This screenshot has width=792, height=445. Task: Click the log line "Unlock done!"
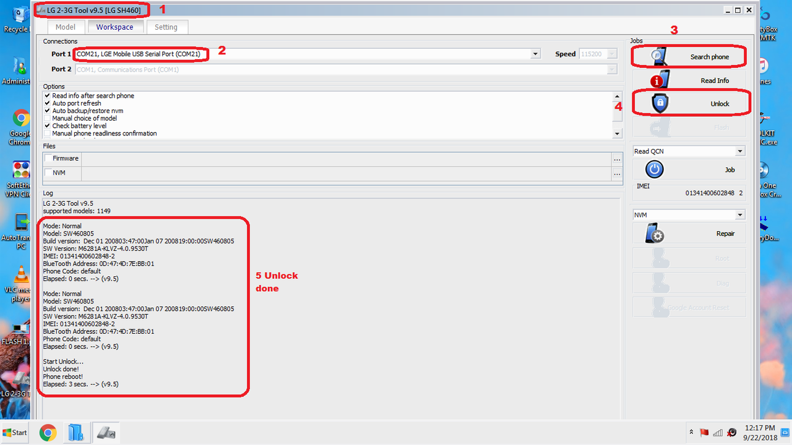tap(61, 369)
